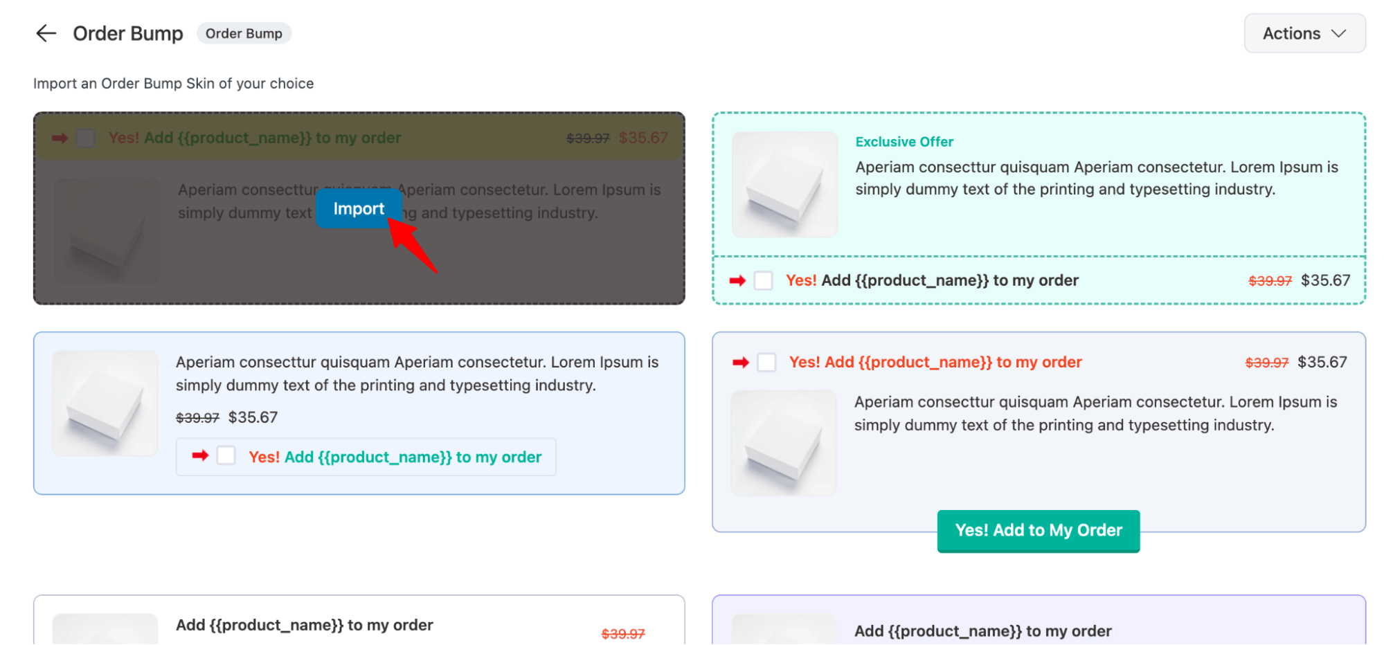The image size is (1384, 645).
Task: Click the strikethrough $39.97 price in Exclusive Offer
Action: pos(1270,280)
